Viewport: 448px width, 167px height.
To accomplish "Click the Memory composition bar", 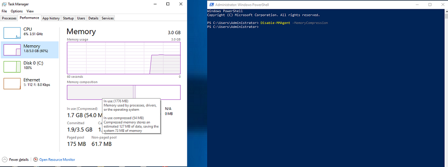I will [124, 92].
